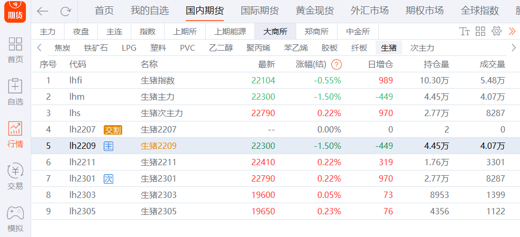Select the 主力 exchange tab
This screenshot has width=520, height=237.
(48, 32)
